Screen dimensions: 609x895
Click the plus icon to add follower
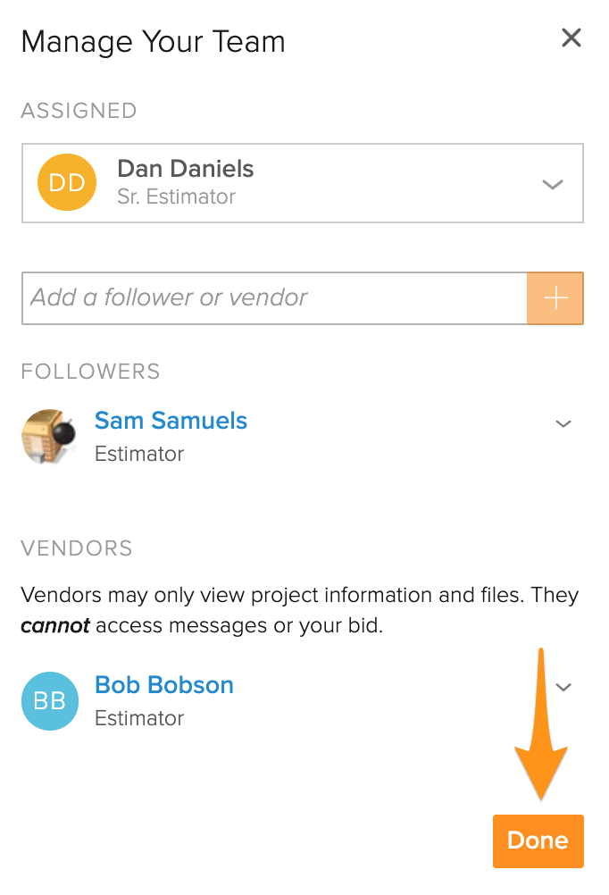[x=555, y=297]
